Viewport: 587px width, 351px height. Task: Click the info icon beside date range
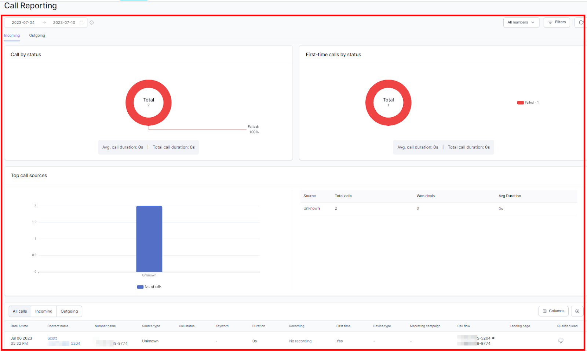click(x=92, y=22)
